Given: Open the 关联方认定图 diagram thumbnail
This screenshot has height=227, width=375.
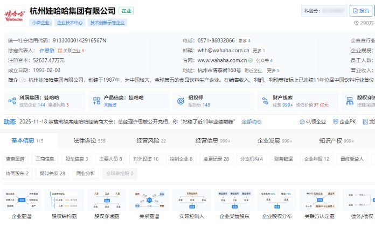Looking at the screenshot, I should tap(320, 200).
